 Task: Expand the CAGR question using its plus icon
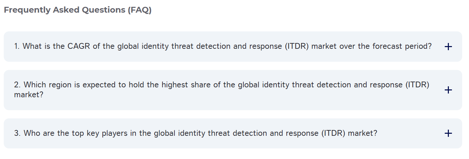pos(449,47)
